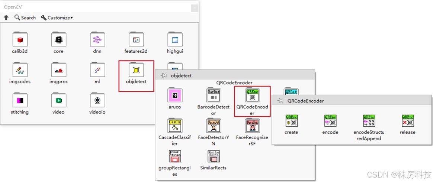Viewport: 433px width, 182px height.
Task: Select the QRCodeEncoder release function
Action: tap(408, 121)
